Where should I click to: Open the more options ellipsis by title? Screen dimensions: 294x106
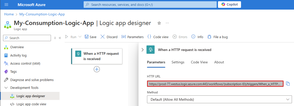coord(167,23)
